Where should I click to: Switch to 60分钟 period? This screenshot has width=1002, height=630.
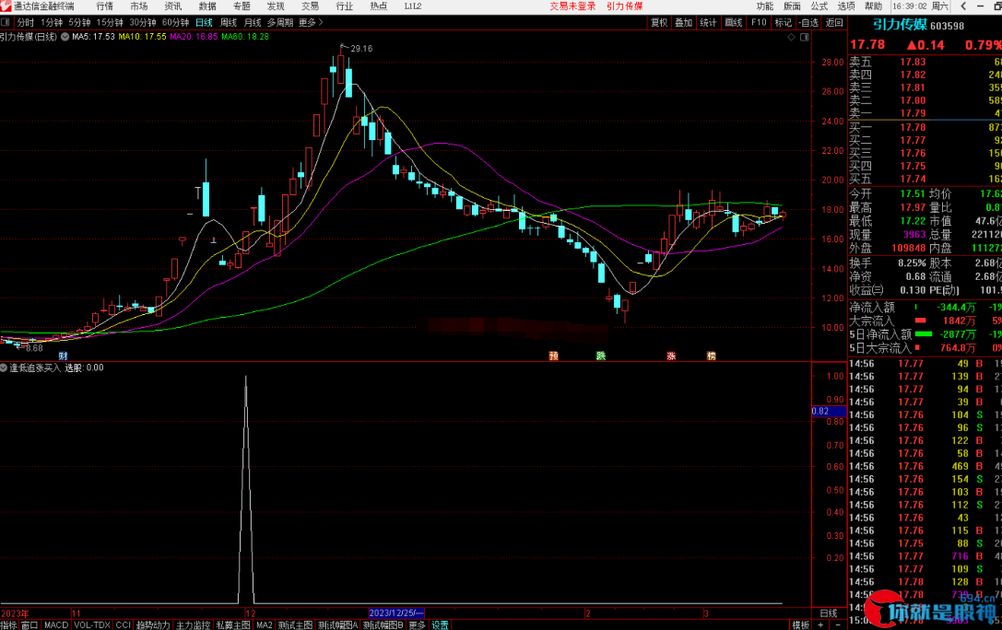(175, 22)
